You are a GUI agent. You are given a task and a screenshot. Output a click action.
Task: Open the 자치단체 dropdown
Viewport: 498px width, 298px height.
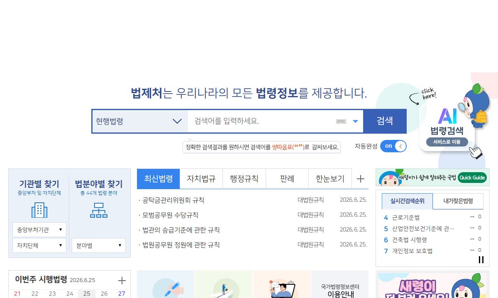[x=39, y=245]
